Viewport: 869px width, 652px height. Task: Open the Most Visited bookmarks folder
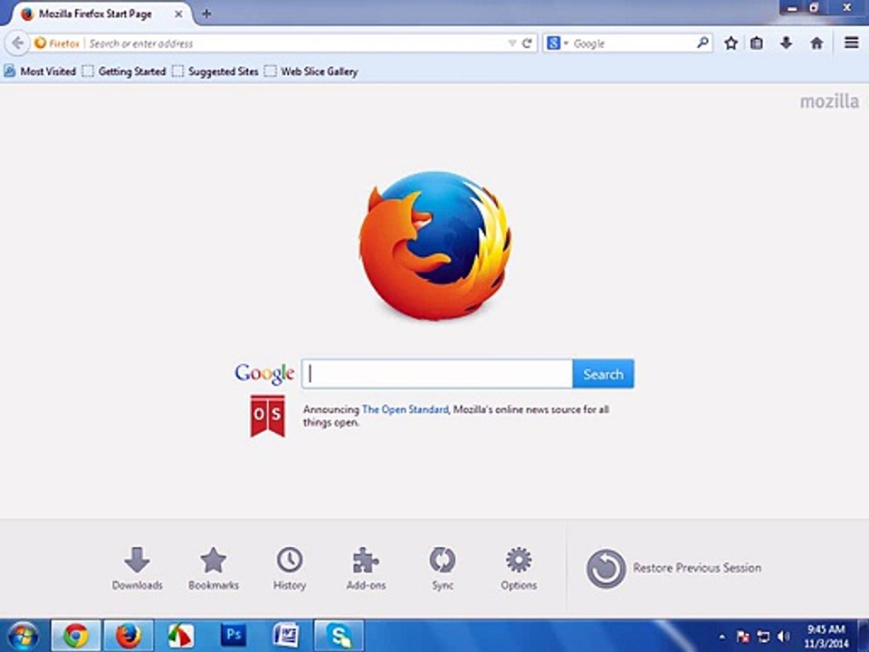click(x=40, y=72)
